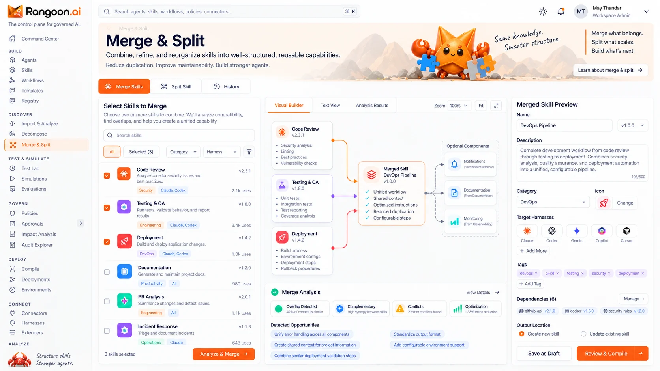
Task: Open the version v1.0.0 dropdown
Action: pyautogui.click(x=632, y=125)
